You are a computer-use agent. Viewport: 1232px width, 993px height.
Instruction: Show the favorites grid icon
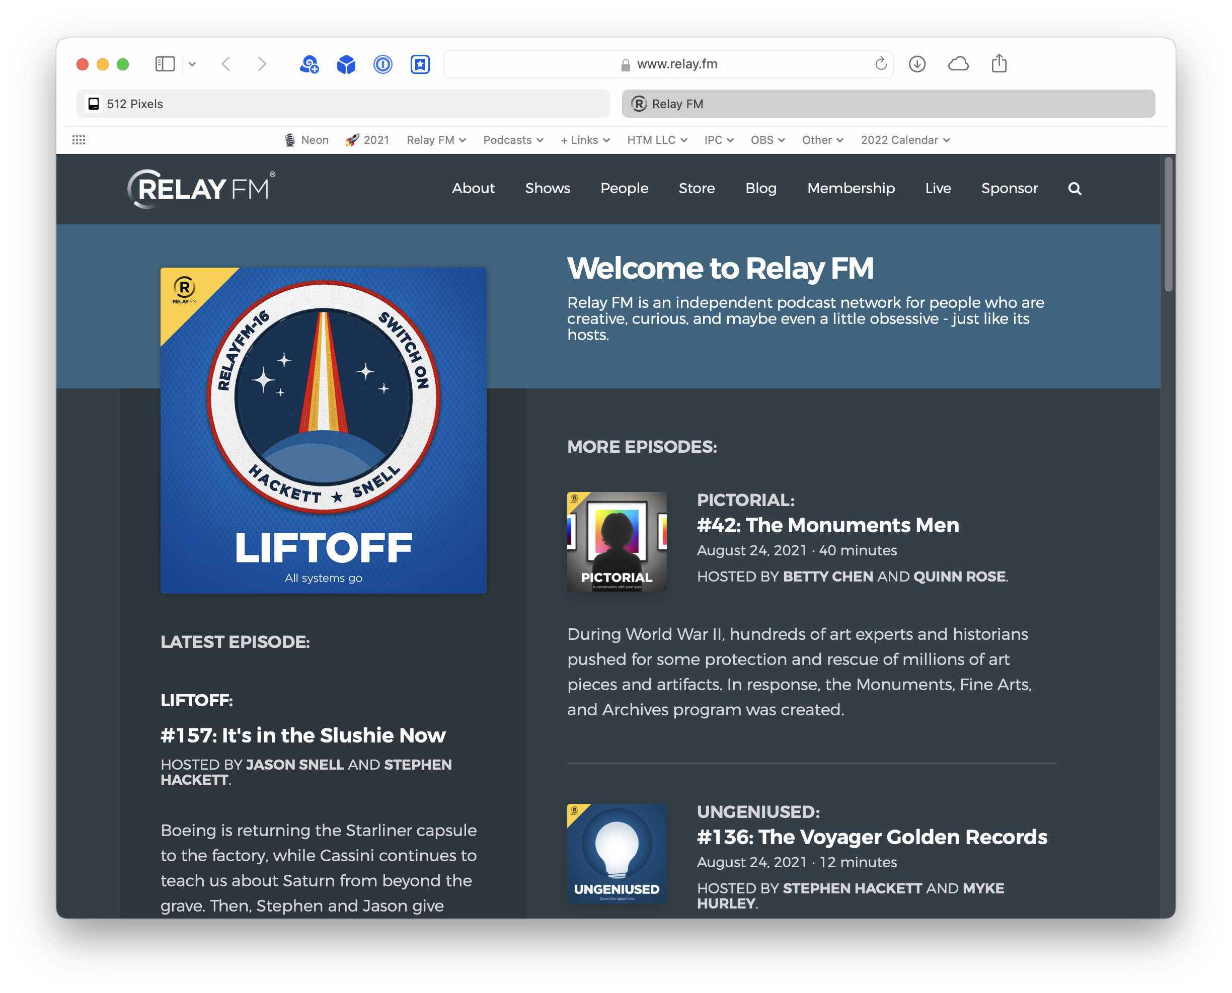point(79,139)
